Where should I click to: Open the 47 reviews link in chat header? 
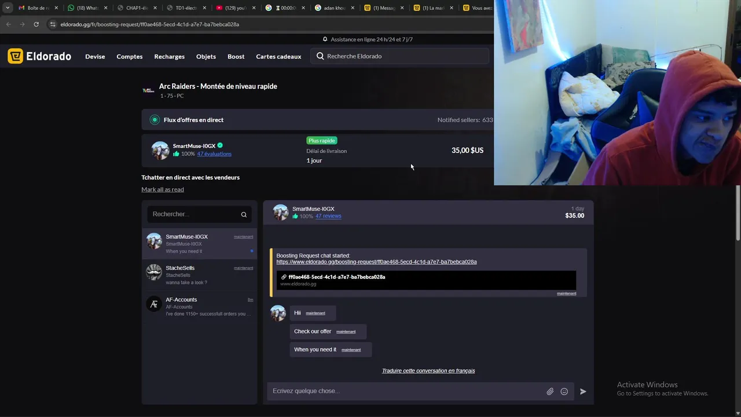(328, 216)
